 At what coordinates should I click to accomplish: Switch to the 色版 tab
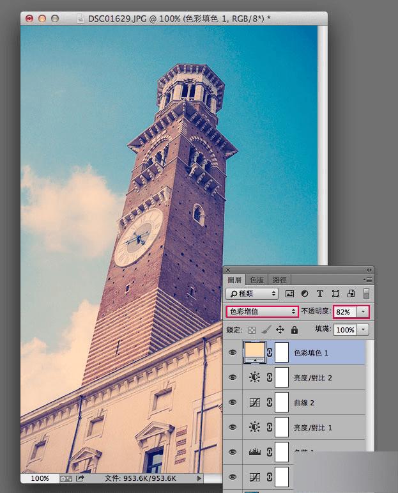pyautogui.click(x=257, y=279)
